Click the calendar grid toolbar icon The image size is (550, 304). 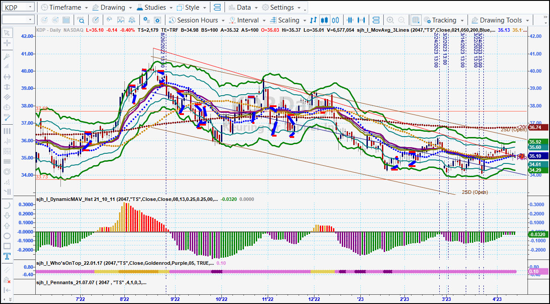[x=66, y=20]
